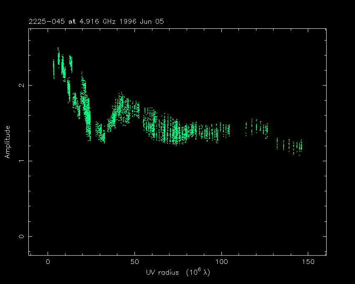Screen dimensions: 355x284
Task: Click the dense data band near UV radius 75
Action: coord(176,132)
